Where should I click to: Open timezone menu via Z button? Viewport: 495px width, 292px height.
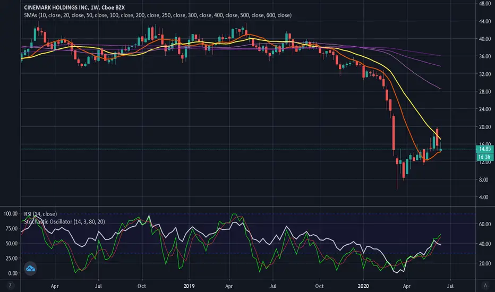[10, 286]
